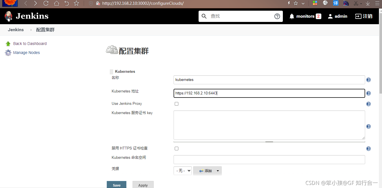Open the Manage Nodes link
Viewport: 382px width, 188px height.
tap(26, 53)
